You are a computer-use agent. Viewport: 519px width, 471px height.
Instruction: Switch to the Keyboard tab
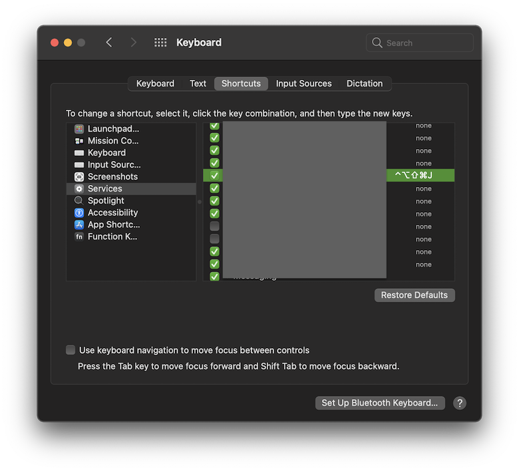(x=155, y=83)
